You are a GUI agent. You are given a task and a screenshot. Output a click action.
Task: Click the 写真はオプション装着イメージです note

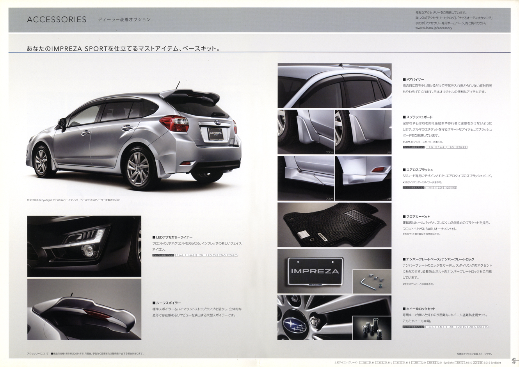point(475,354)
